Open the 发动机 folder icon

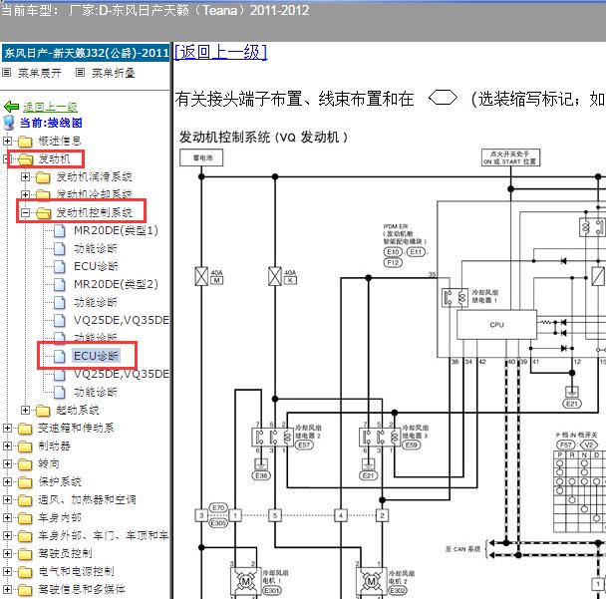click(x=25, y=158)
